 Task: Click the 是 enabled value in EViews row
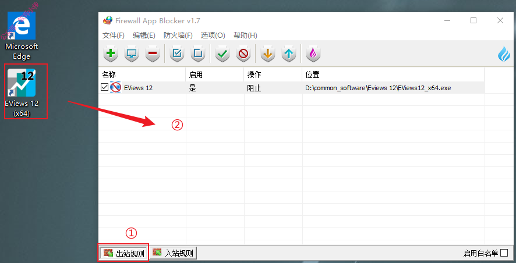tap(193, 88)
